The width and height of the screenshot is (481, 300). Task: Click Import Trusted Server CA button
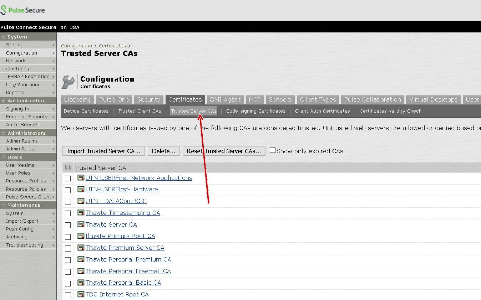[103, 151]
